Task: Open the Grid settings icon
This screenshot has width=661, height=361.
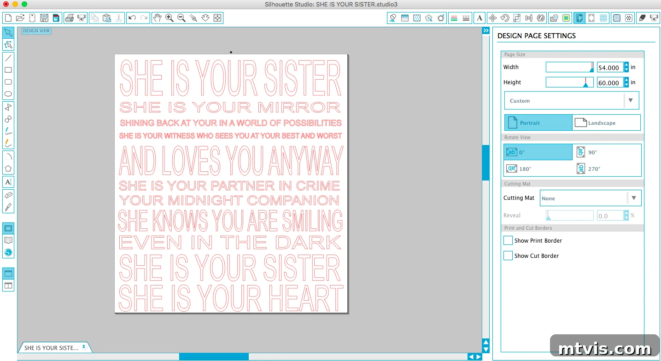Action: point(604,18)
